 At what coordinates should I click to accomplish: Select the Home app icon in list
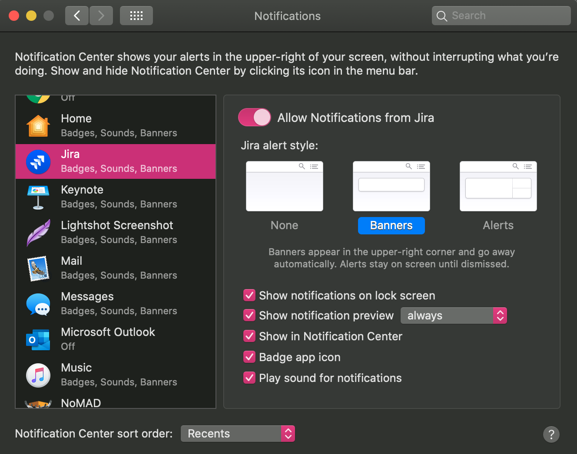[38, 126]
